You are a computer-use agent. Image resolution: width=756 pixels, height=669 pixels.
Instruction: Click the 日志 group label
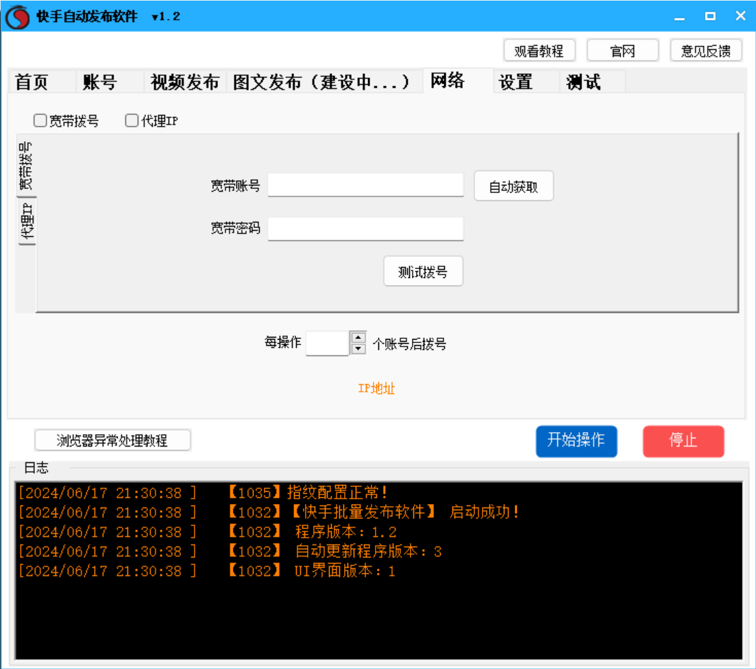click(x=36, y=467)
